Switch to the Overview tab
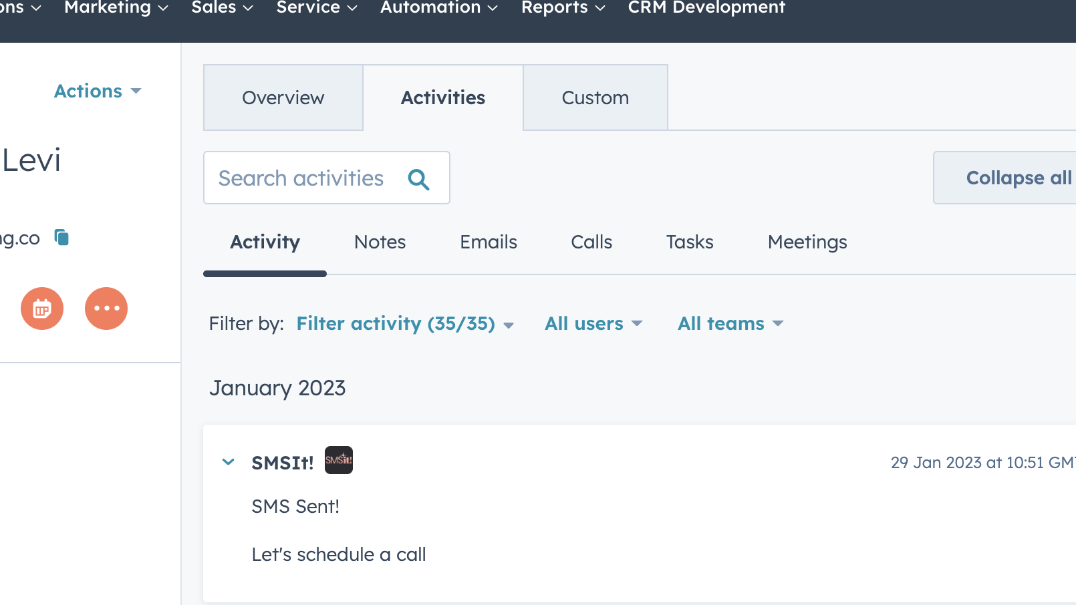The width and height of the screenshot is (1076, 605). pyautogui.click(x=283, y=97)
